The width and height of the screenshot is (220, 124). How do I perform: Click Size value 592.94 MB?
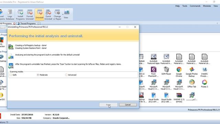click(26, 118)
